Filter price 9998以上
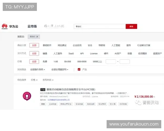This screenshot has height=131, width=164. 97,61
